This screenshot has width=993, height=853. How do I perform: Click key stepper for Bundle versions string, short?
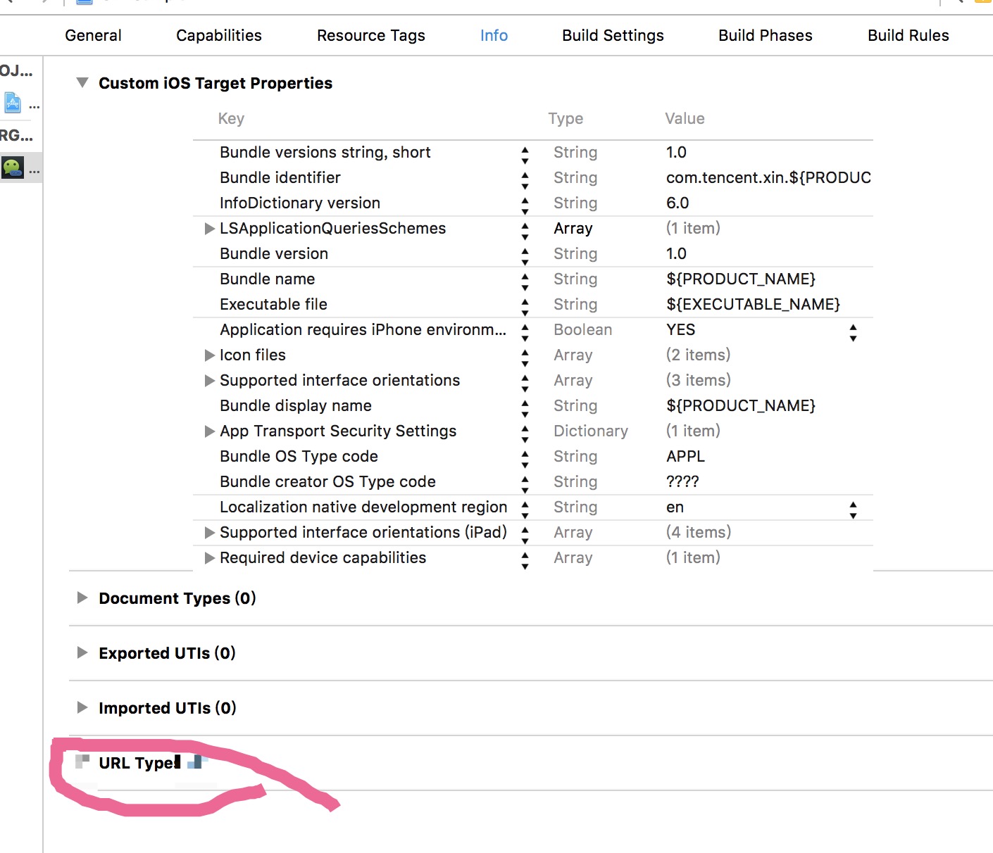(x=525, y=155)
